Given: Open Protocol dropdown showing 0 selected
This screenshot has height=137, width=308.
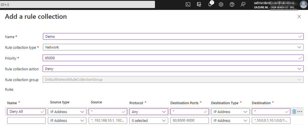Looking at the screenshot, I should [149, 120].
